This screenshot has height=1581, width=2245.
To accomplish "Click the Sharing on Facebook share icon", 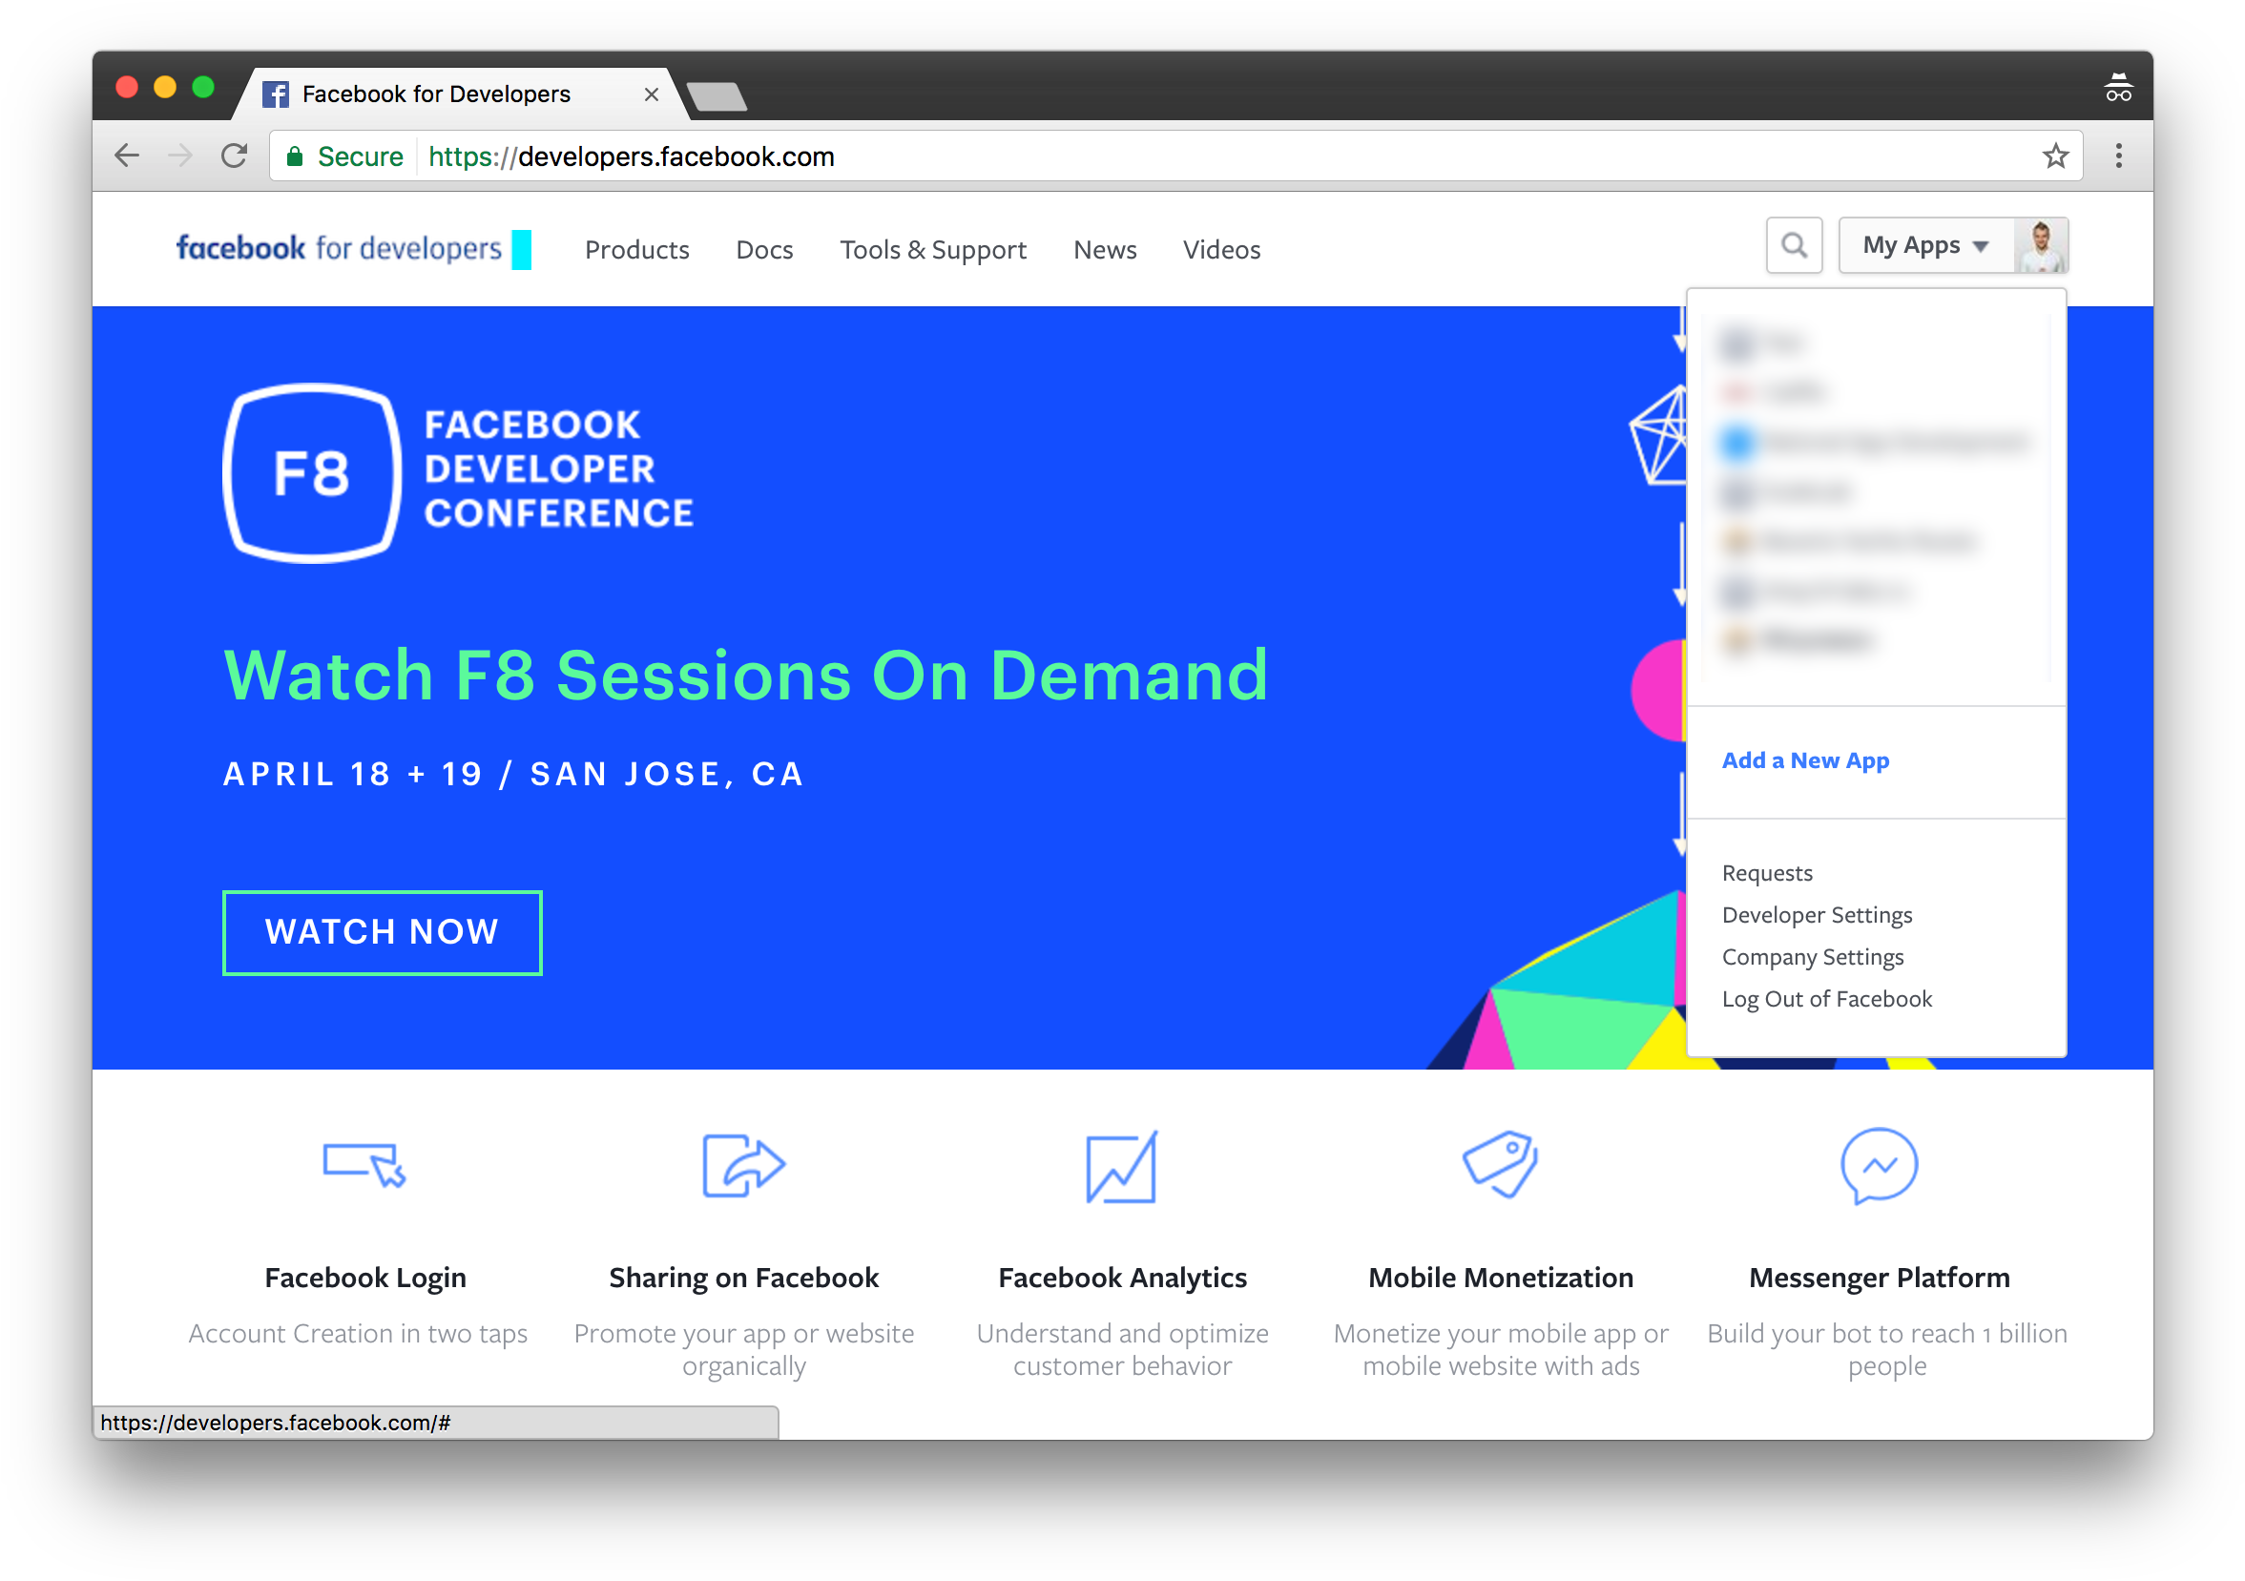I will tap(743, 1164).
